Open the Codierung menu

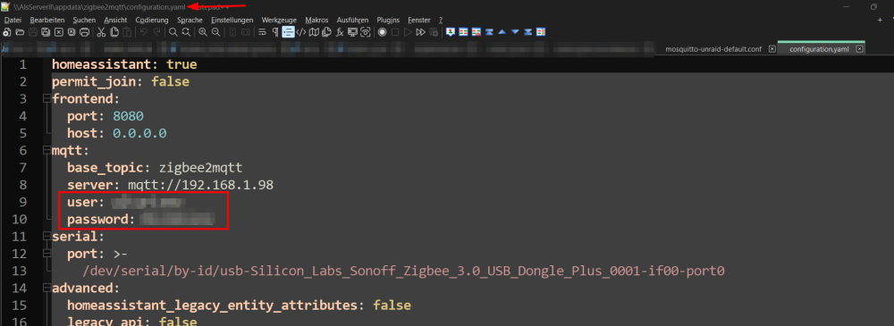152,20
